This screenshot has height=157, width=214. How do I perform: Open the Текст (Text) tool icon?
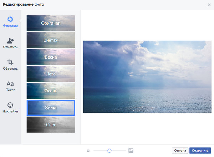point(10,84)
